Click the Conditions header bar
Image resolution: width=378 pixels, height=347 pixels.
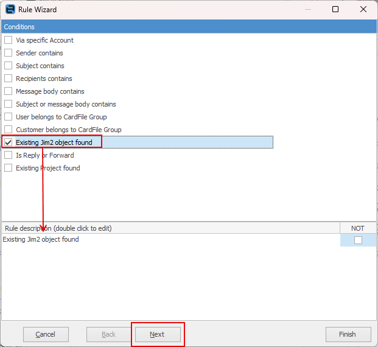tap(189, 27)
